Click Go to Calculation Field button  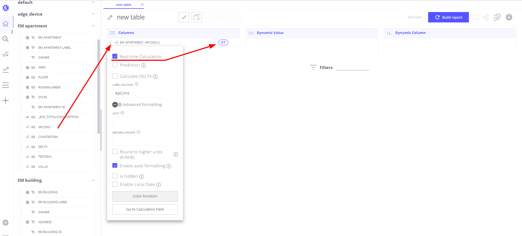(x=145, y=209)
